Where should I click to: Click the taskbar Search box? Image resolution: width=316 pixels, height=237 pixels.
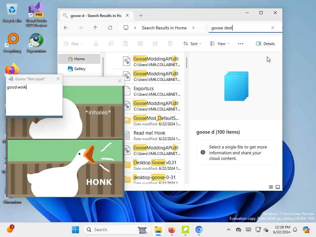[117, 230]
